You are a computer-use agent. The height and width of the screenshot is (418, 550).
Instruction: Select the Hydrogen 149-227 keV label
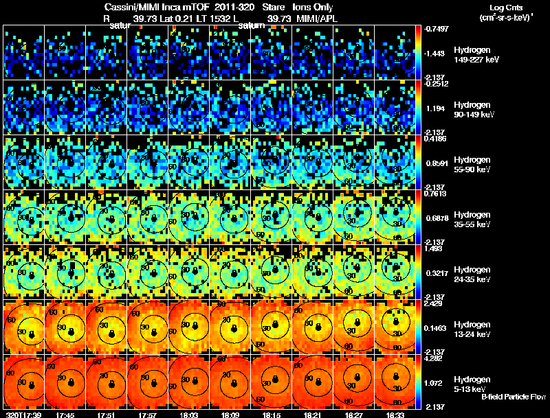coord(476,55)
